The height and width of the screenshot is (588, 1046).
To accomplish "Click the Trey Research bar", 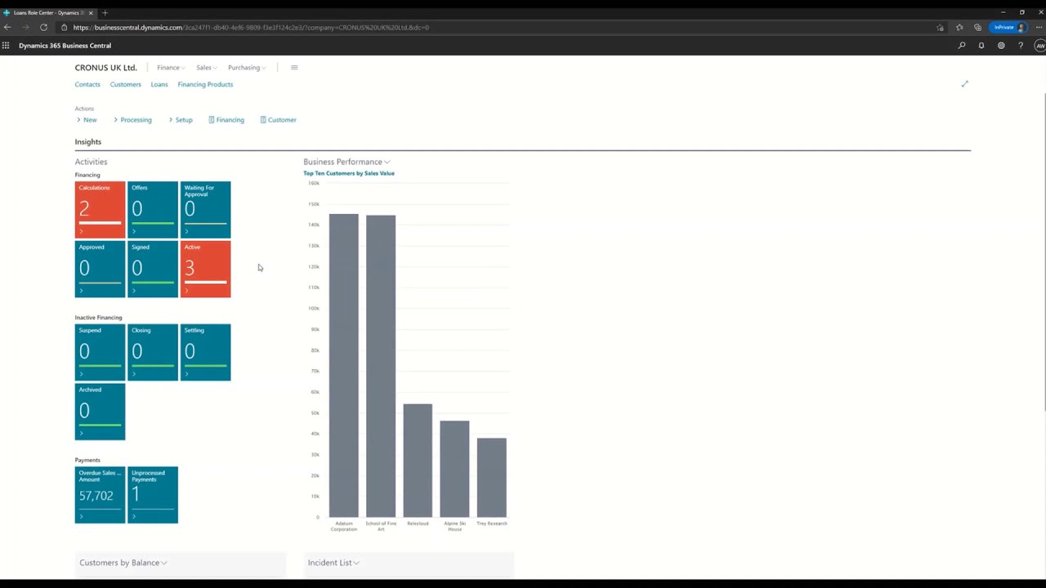I will 492,478.
